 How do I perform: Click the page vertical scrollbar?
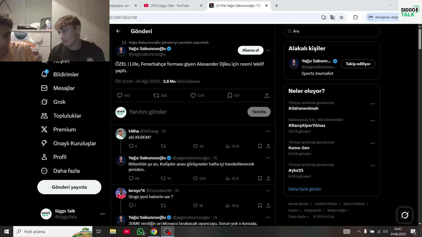pyautogui.click(x=420, y=39)
